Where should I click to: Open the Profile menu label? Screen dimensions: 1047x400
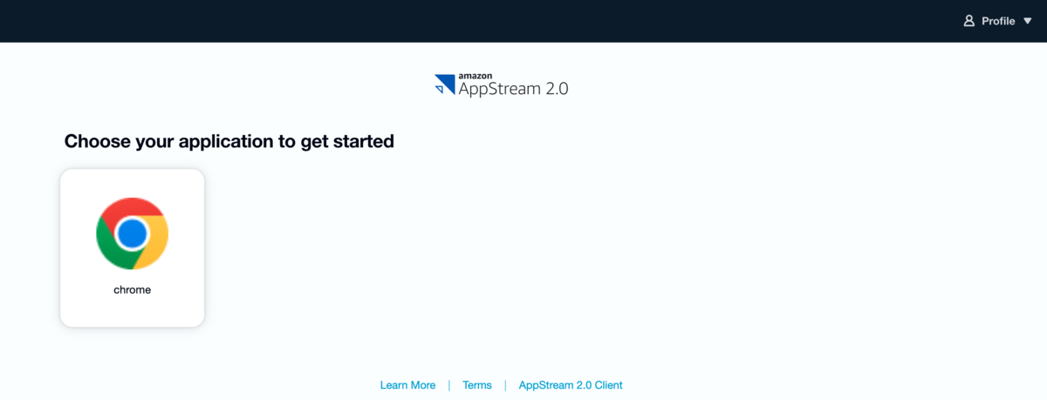click(998, 21)
